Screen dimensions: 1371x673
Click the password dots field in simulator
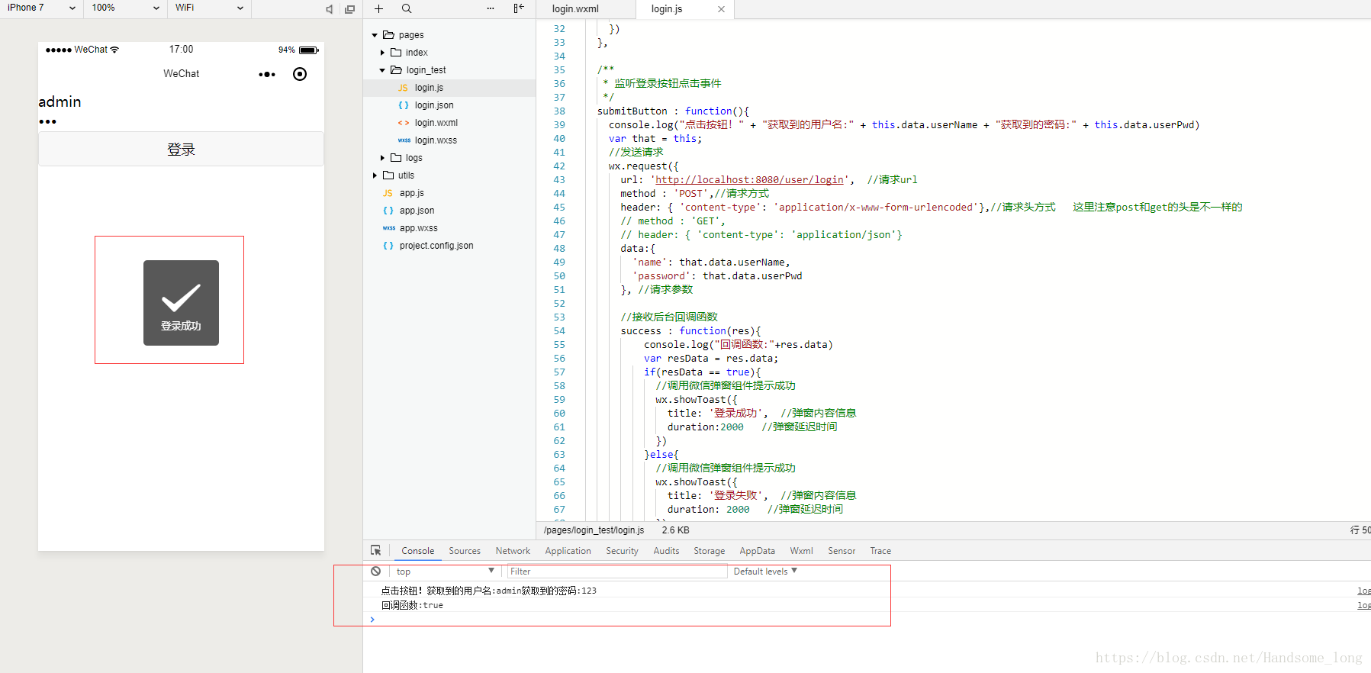pos(181,121)
